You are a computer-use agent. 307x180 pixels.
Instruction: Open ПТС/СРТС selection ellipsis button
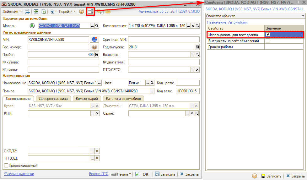193,70
